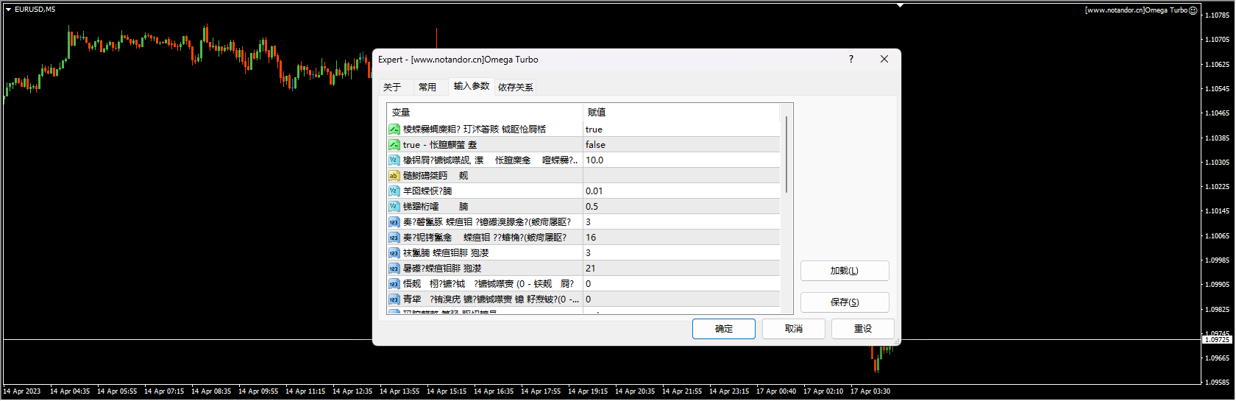Close the Expert dialog window
Image resolution: width=1236 pixels, height=401 pixels.
click(884, 59)
